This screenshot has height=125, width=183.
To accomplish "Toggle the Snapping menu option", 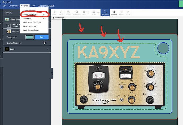I will coord(34,18).
